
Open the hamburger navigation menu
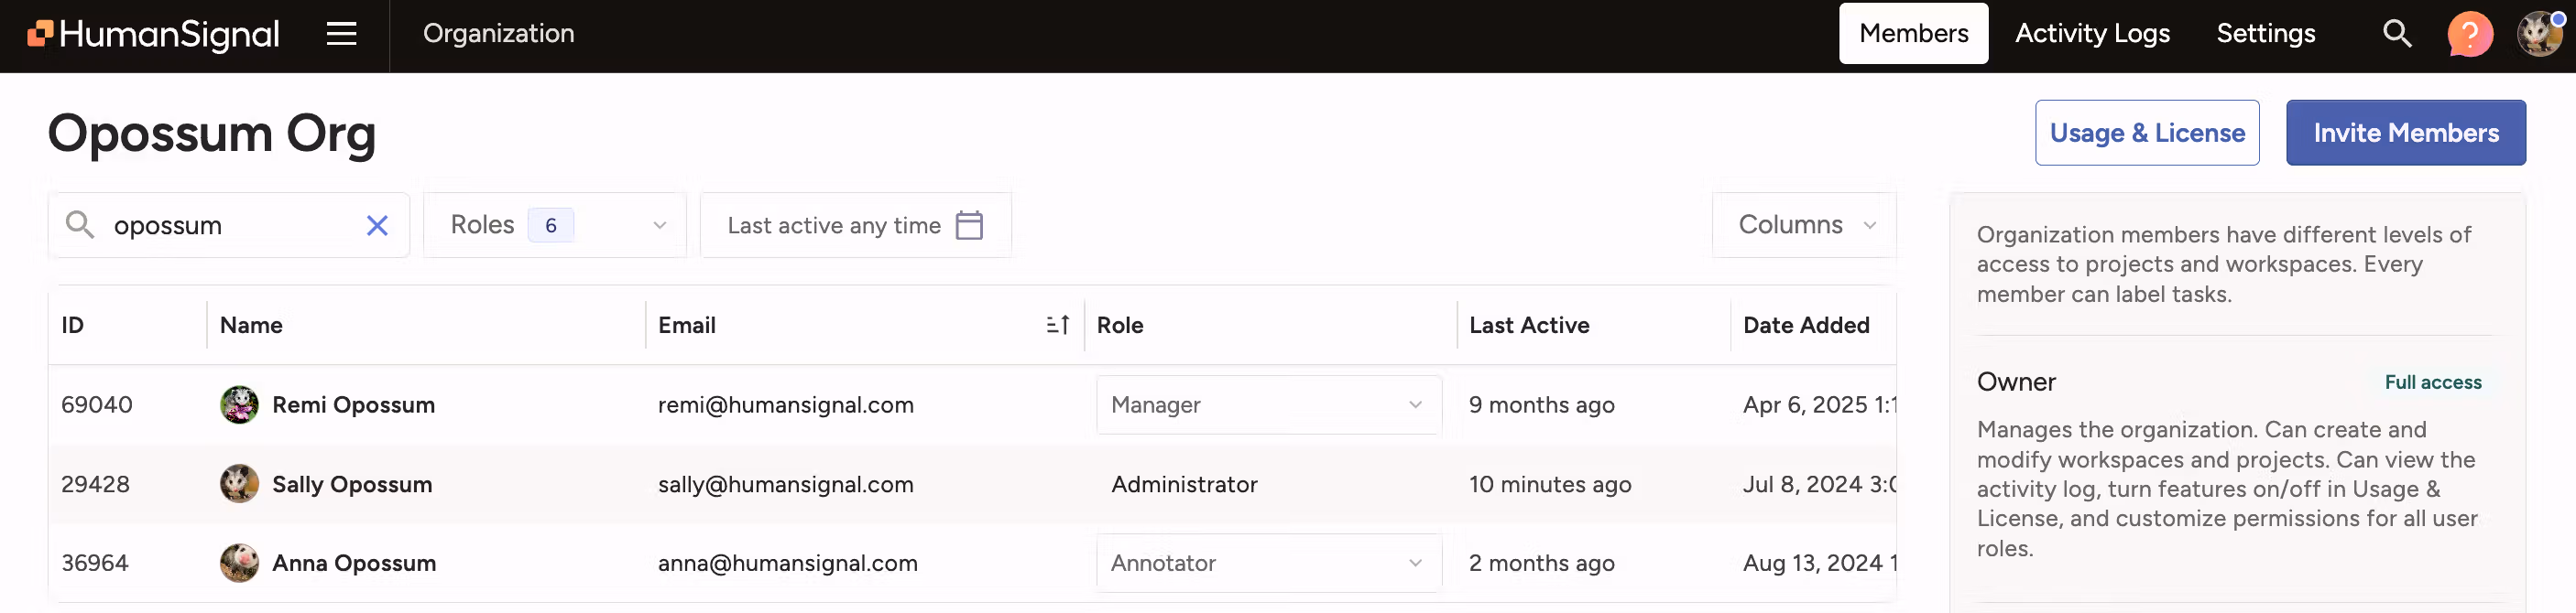pos(341,34)
